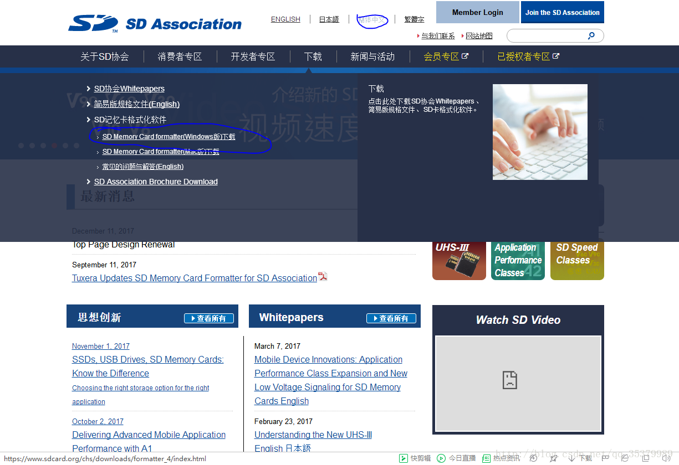Screen dimensions: 679x465
Task: Click Join the SD Association button
Action: [x=563, y=12]
